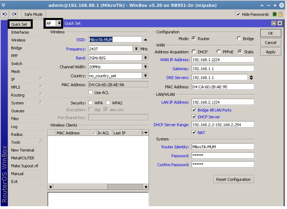Open the Channel Width dropdown

click(146, 67)
